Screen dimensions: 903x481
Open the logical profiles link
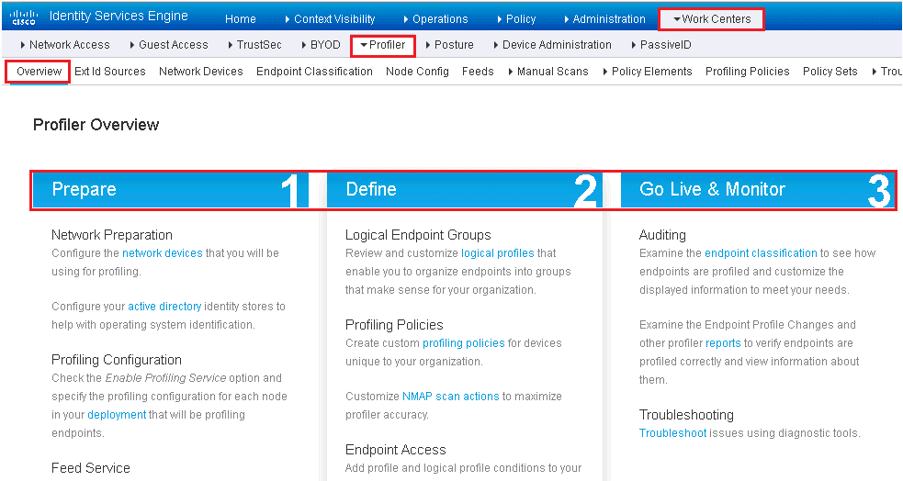498,253
